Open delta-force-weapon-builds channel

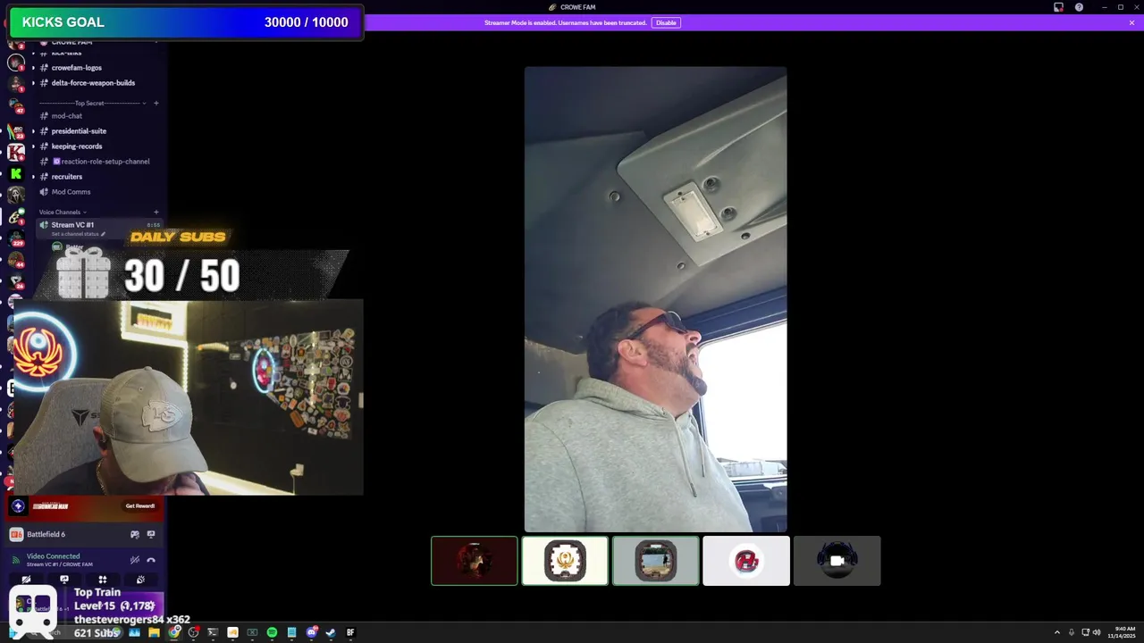point(93,83)
